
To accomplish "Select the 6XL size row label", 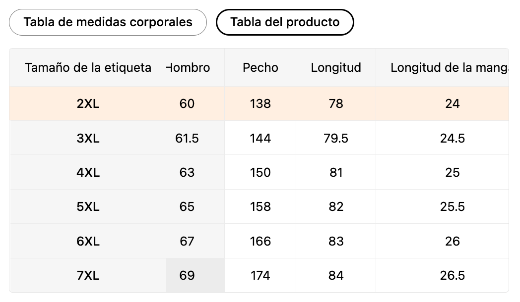I will point(88,241).
